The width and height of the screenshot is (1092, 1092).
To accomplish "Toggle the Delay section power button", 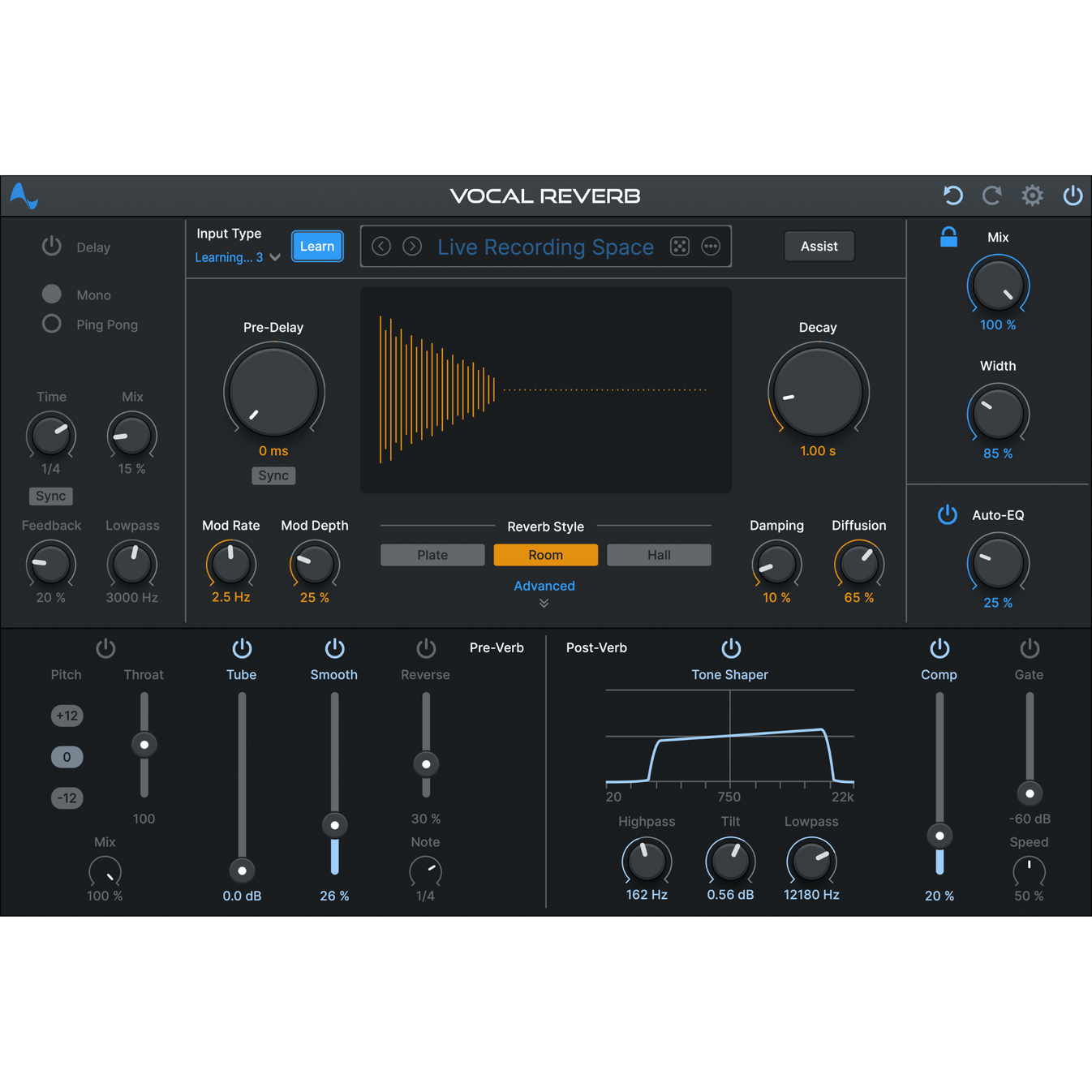I will [51, 246].
